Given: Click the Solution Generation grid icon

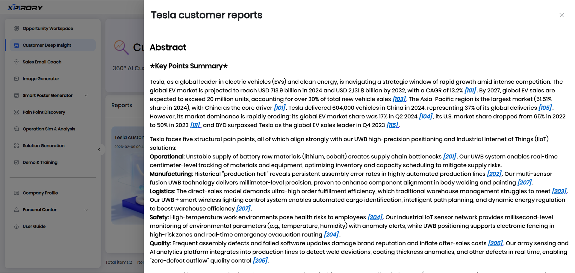Looking at the screenshot, I should pos(16,146).
